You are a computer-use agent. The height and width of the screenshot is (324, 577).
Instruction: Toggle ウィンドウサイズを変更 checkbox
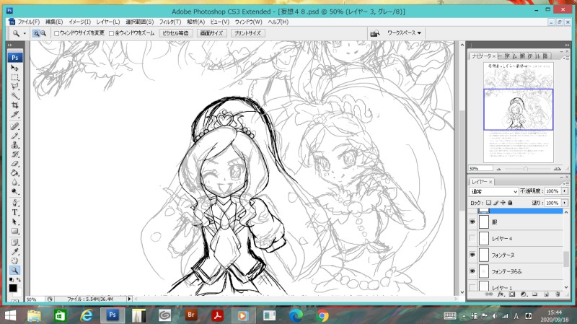[57, 33]
